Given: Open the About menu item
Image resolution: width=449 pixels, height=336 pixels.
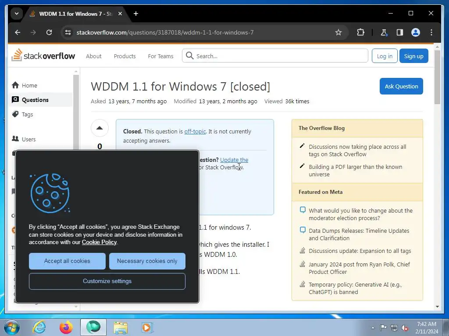Looking at the screenshot, I should (x=94, y=56).
